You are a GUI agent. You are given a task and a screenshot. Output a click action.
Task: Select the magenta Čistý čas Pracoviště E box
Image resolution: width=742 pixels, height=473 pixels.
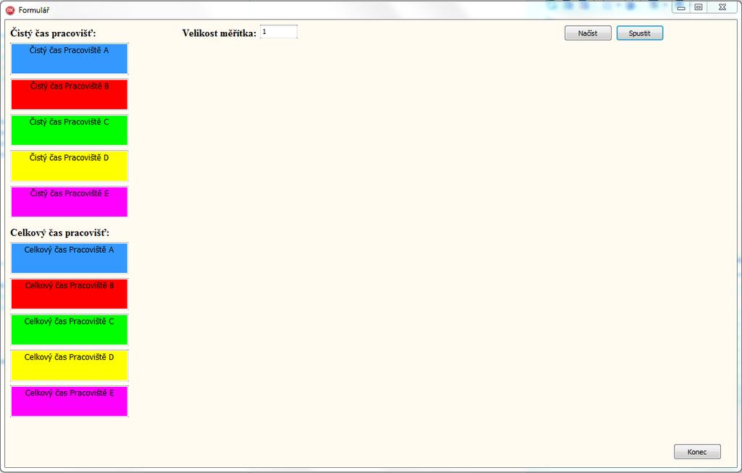[x=70, y=202]
